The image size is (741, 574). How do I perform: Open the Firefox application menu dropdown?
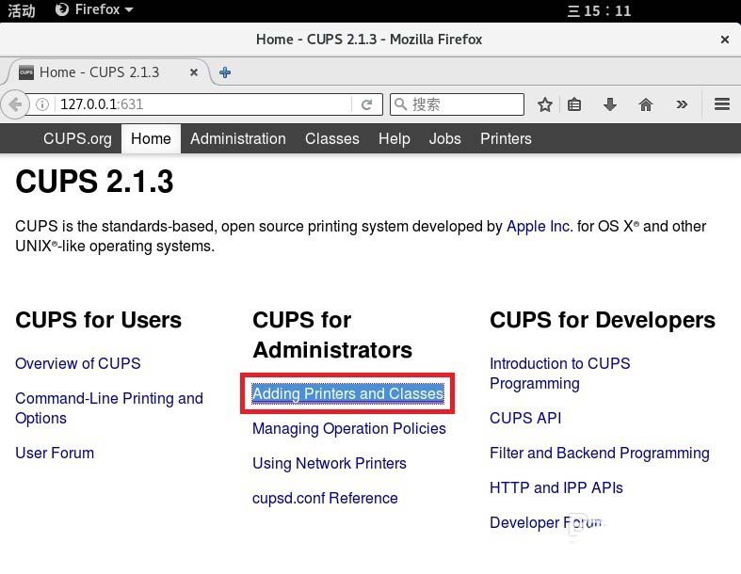click(x=94, y=9)
